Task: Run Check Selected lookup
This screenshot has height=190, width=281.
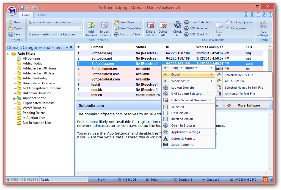Action: tap(197, 22)
